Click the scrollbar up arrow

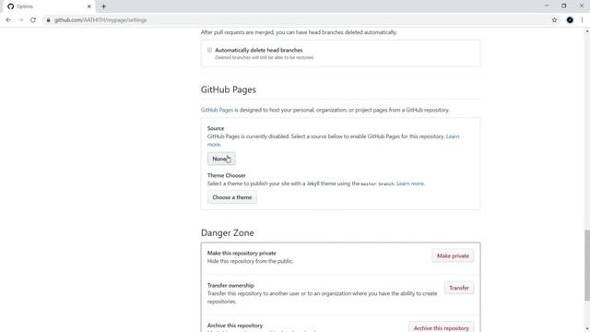point(587,31)
